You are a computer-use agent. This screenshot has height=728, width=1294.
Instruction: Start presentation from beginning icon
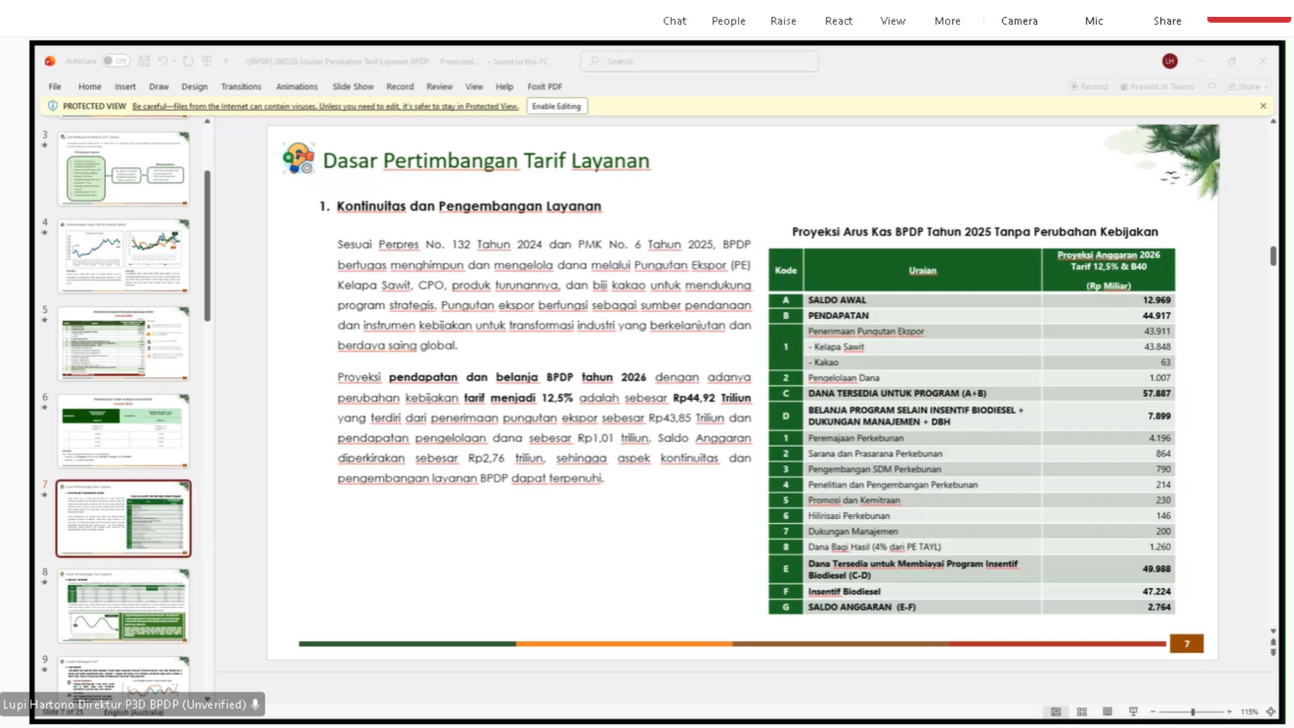[207, 61]
